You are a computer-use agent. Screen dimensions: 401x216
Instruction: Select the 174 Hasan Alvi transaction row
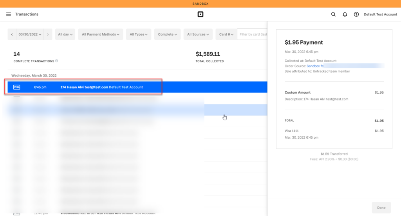point(137,87)
